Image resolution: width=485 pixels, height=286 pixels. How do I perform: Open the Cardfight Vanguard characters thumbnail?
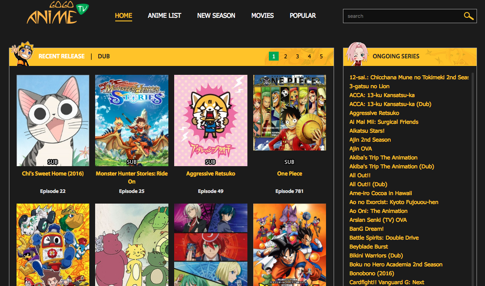pyautogui.click(x=211, y=245)
